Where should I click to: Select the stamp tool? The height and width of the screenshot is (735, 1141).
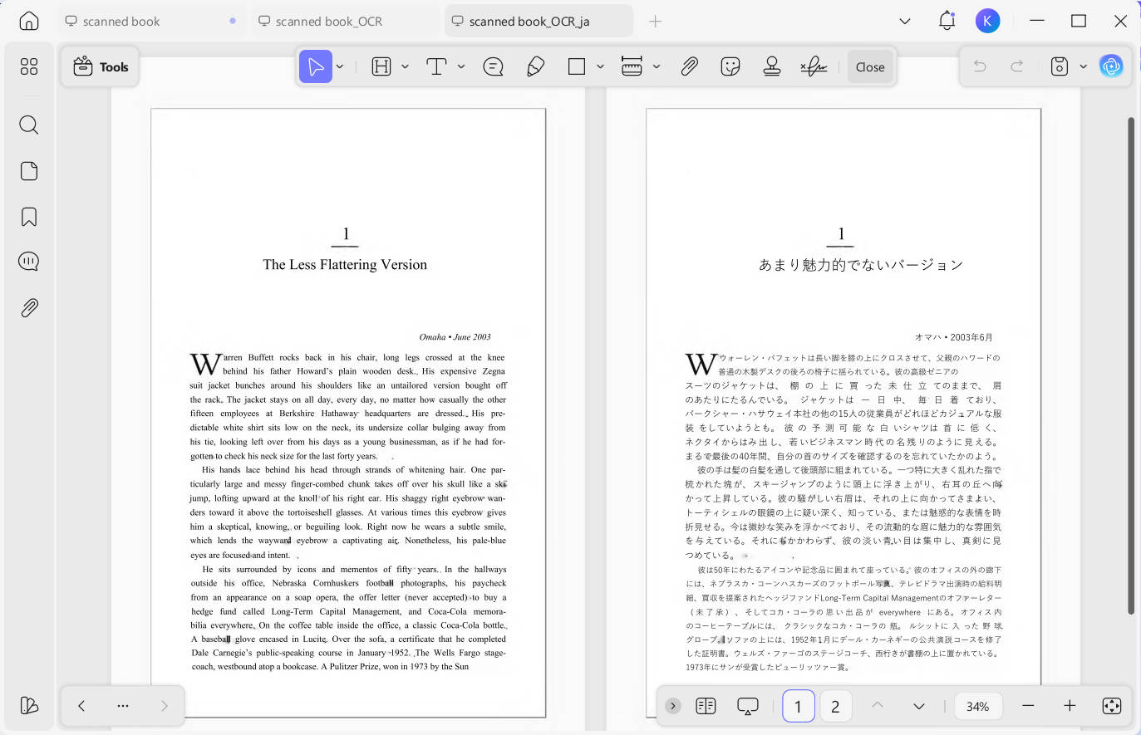(772, 67)
